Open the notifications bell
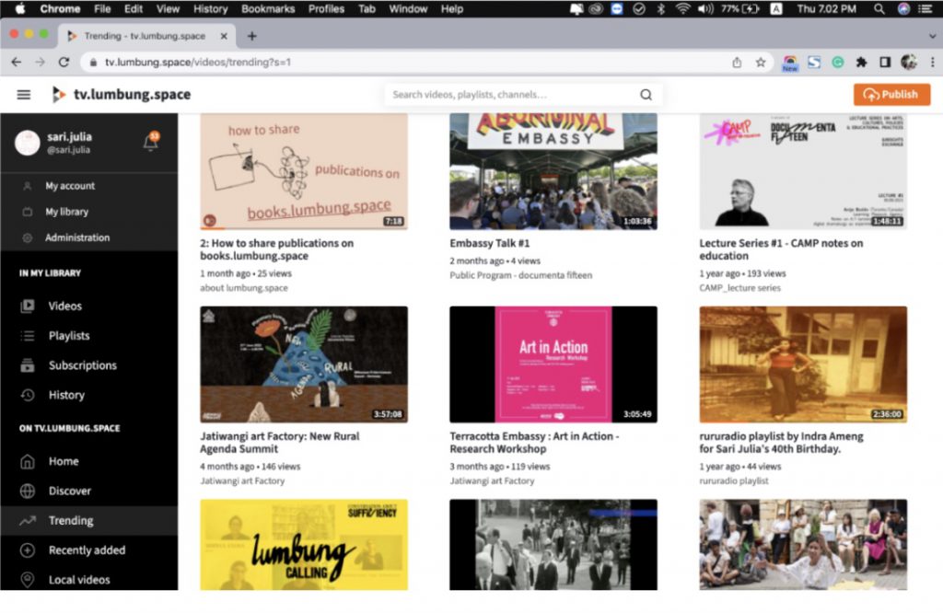 (x=150, y=143)
